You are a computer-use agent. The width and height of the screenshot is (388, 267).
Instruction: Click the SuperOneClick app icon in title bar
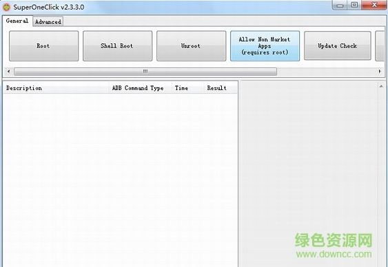click(6, 7)
